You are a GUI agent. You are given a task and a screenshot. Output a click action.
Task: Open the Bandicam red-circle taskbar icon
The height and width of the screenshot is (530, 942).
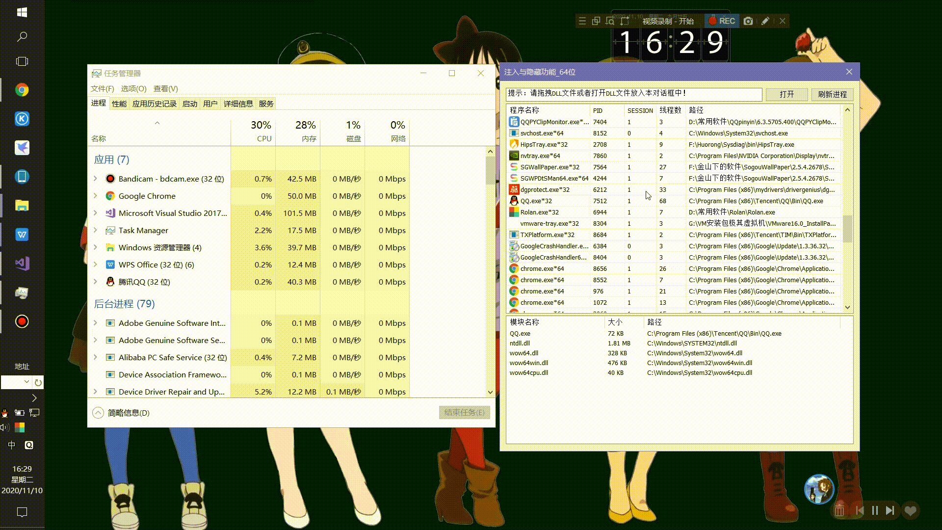(22, 321)
